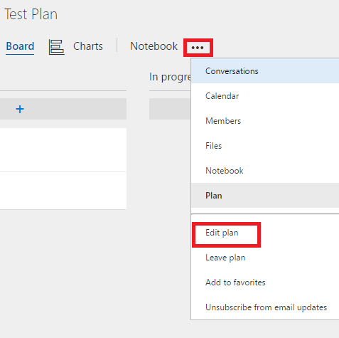Open the Board tab
Viewport: 339px width, 338px height.
click(x=20, y=46)
